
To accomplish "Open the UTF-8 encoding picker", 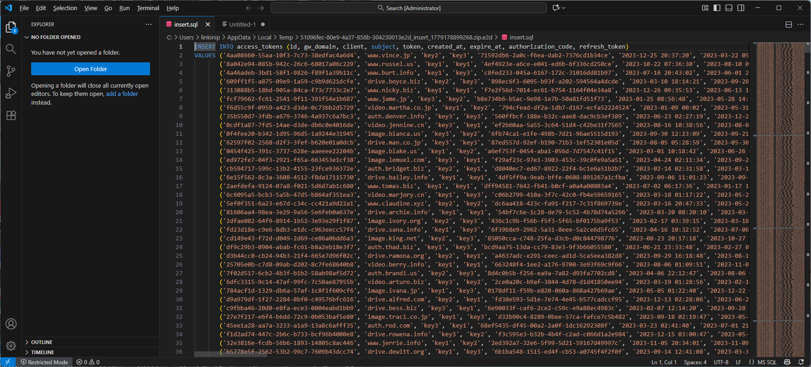I will (x=721, y=362).
